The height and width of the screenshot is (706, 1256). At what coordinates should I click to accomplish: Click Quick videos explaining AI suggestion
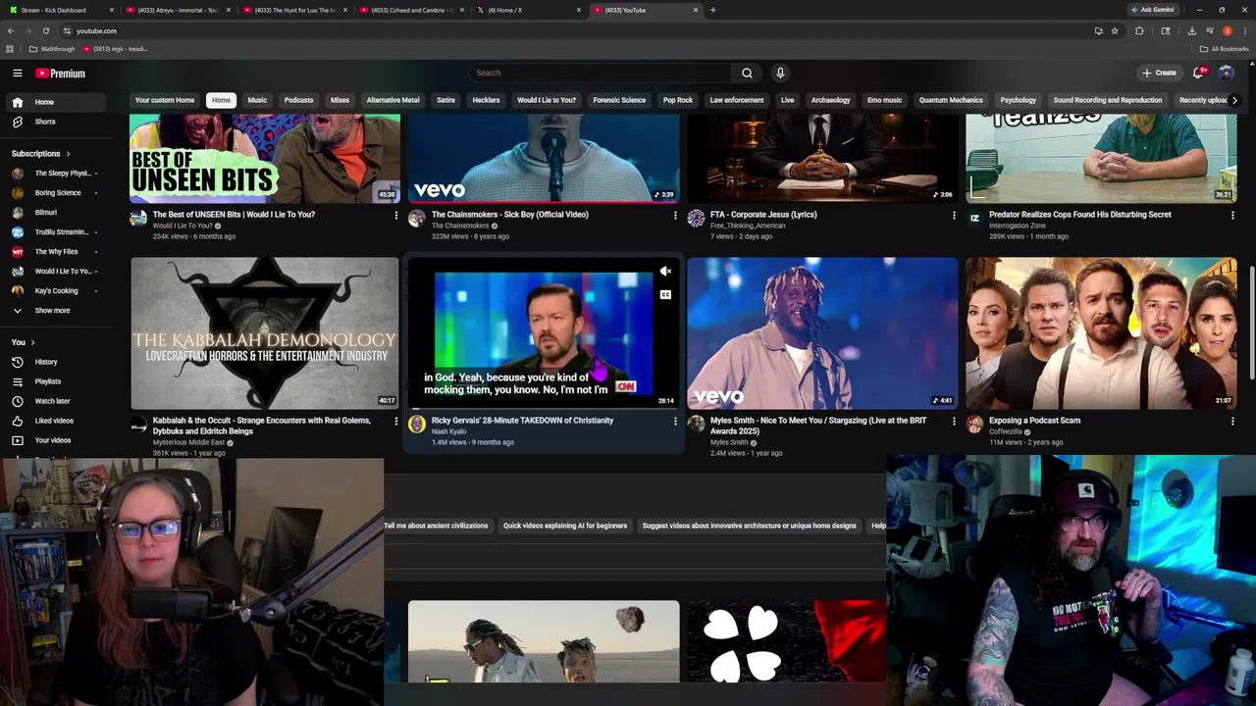[564, 526]
